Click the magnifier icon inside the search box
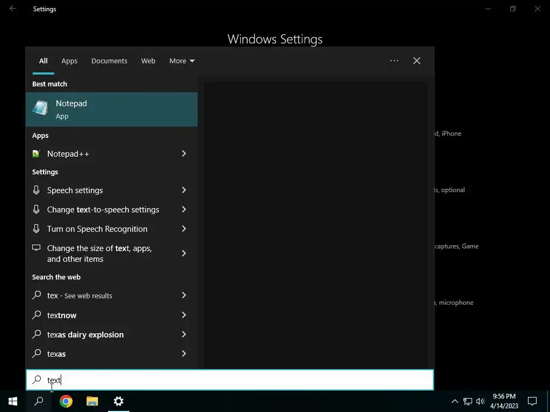550x412 pixels. point(37,379)
